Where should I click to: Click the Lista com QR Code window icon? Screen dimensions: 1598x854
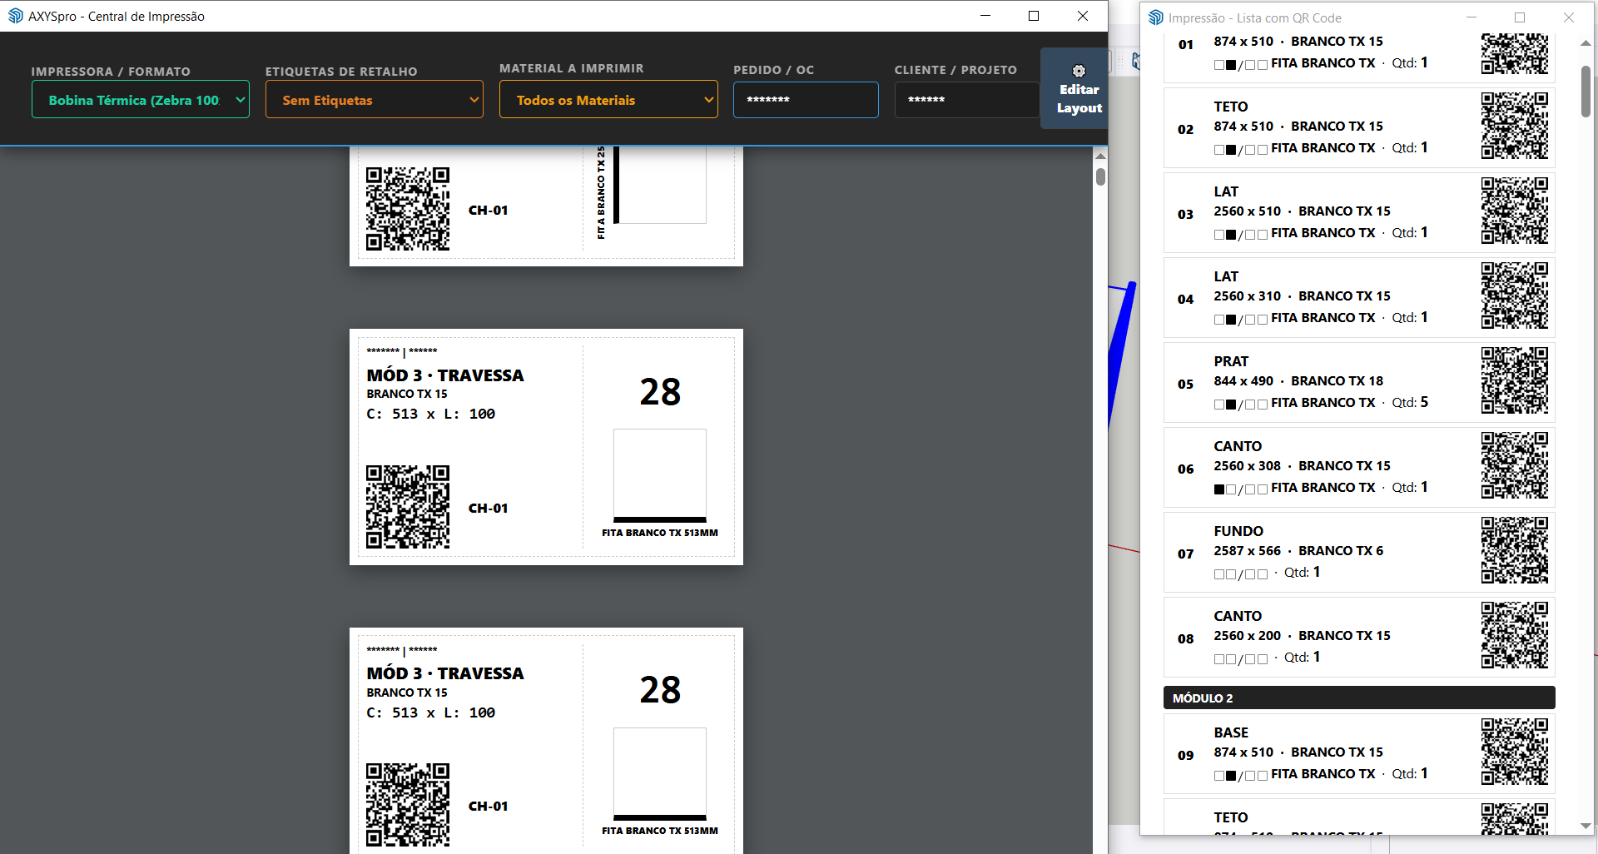tap(1156, 17)
